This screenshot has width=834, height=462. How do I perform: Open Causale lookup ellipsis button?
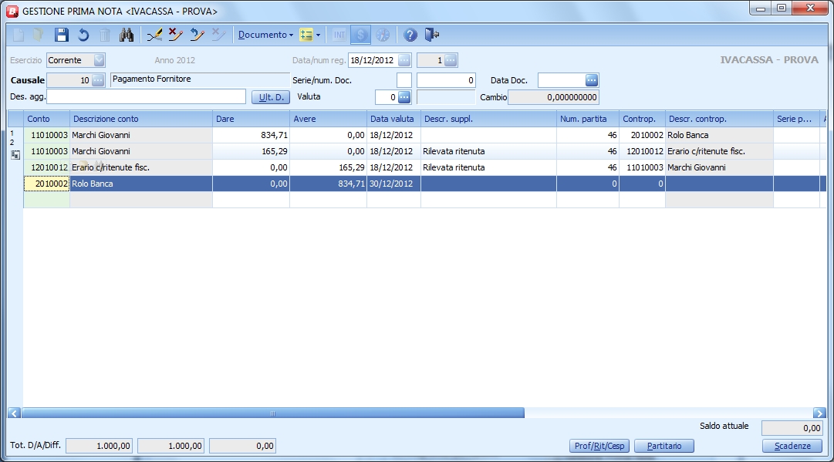[98, 80]
